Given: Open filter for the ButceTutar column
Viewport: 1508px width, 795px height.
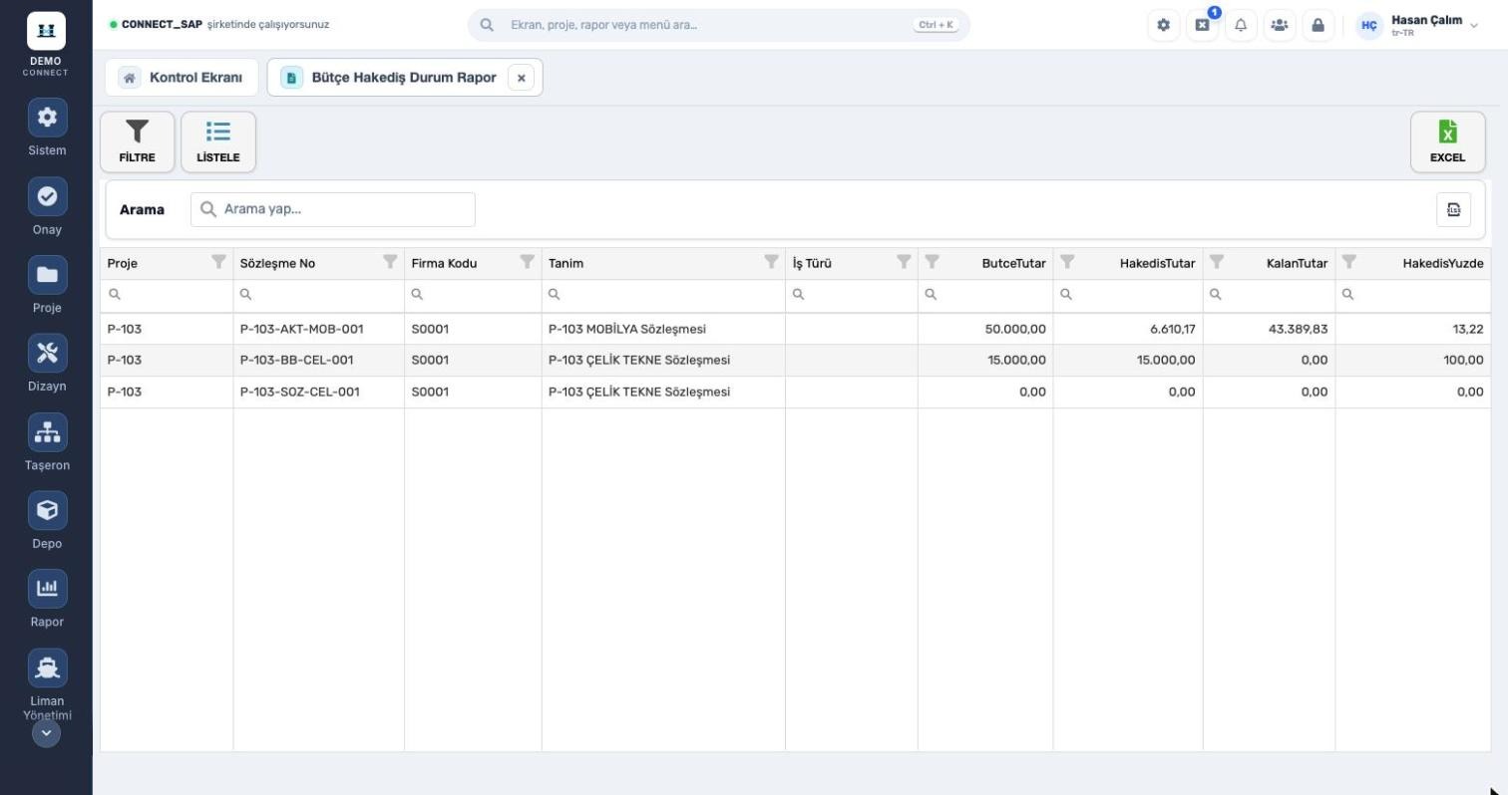Looking at the screenshot, I should tap(932, 262).
